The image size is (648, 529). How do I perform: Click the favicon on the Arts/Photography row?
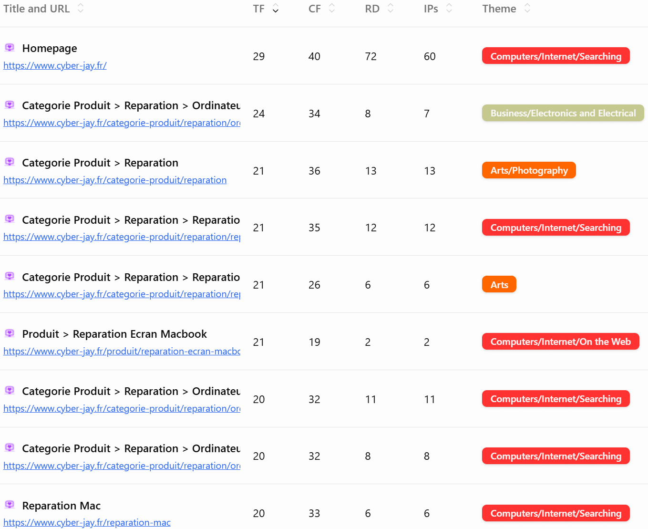pos(10,162)
